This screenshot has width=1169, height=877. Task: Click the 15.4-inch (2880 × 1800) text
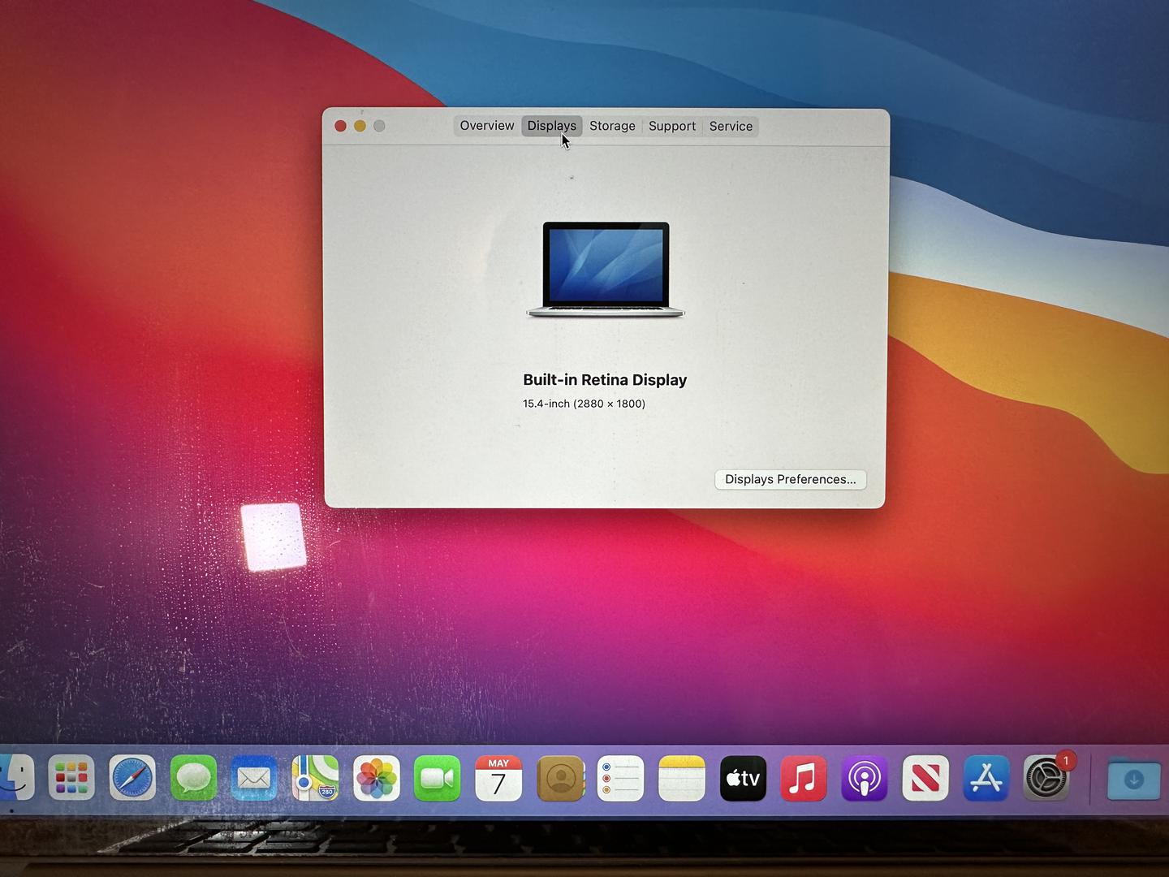[584, 404]
